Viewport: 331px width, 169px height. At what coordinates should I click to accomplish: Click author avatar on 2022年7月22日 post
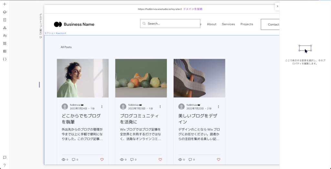tap(181, 107)
